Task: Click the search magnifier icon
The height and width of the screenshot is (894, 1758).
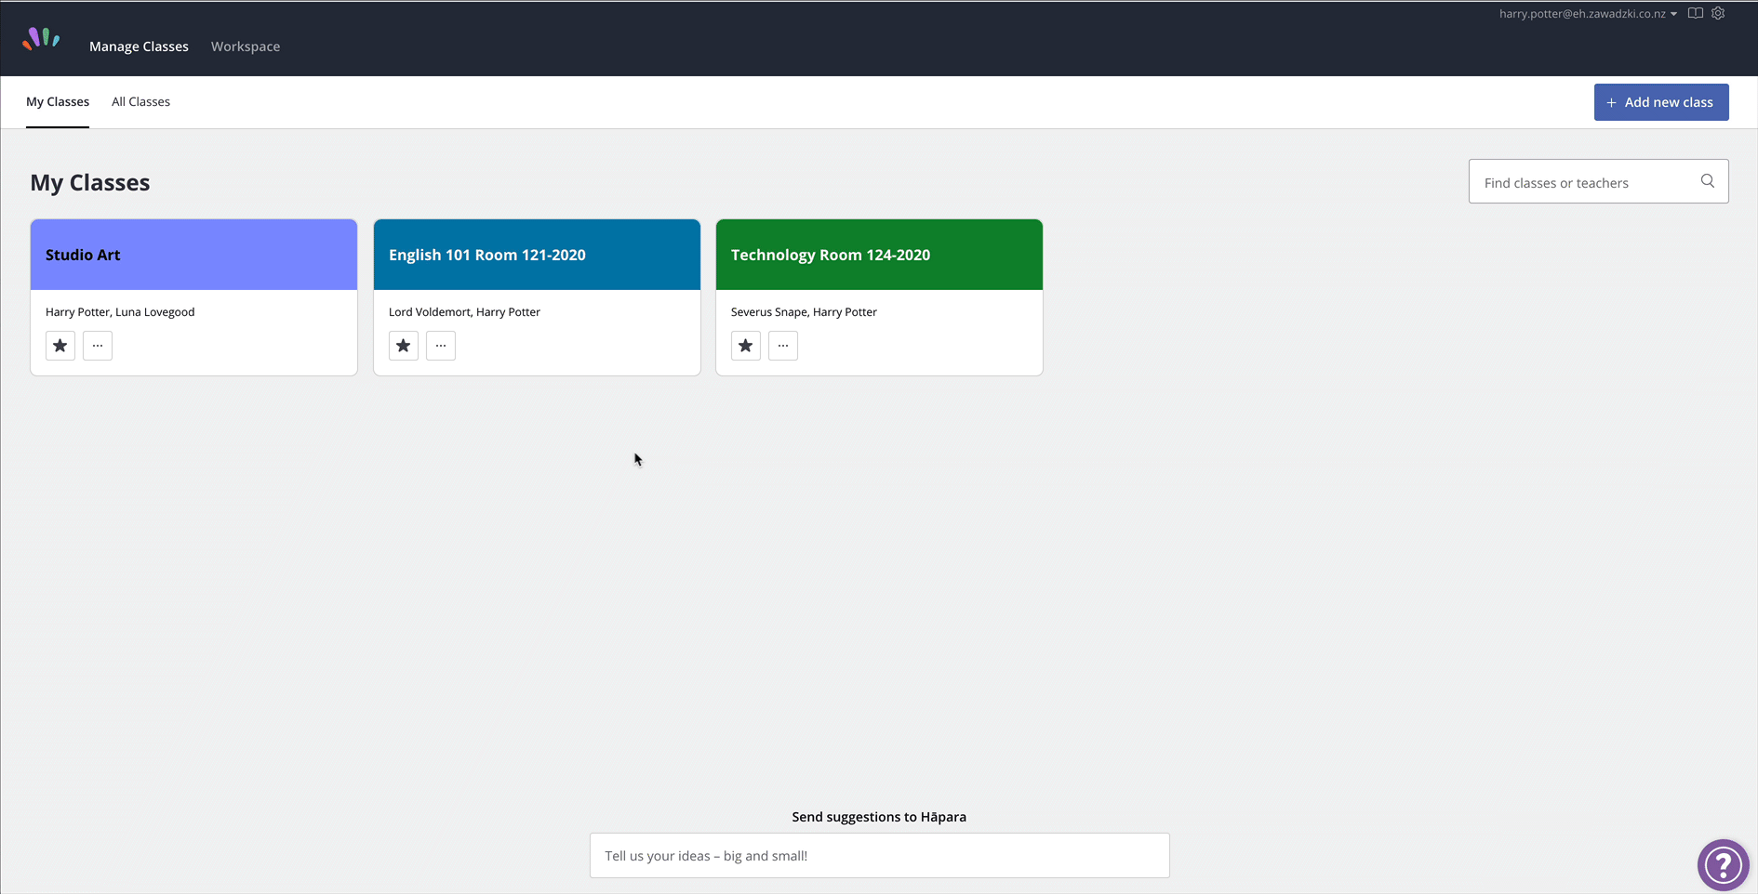Action: pos(1708,181)
